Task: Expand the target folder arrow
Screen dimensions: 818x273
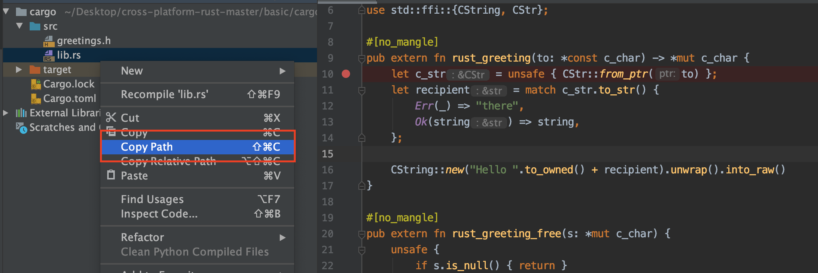Action: click(19, 70)
